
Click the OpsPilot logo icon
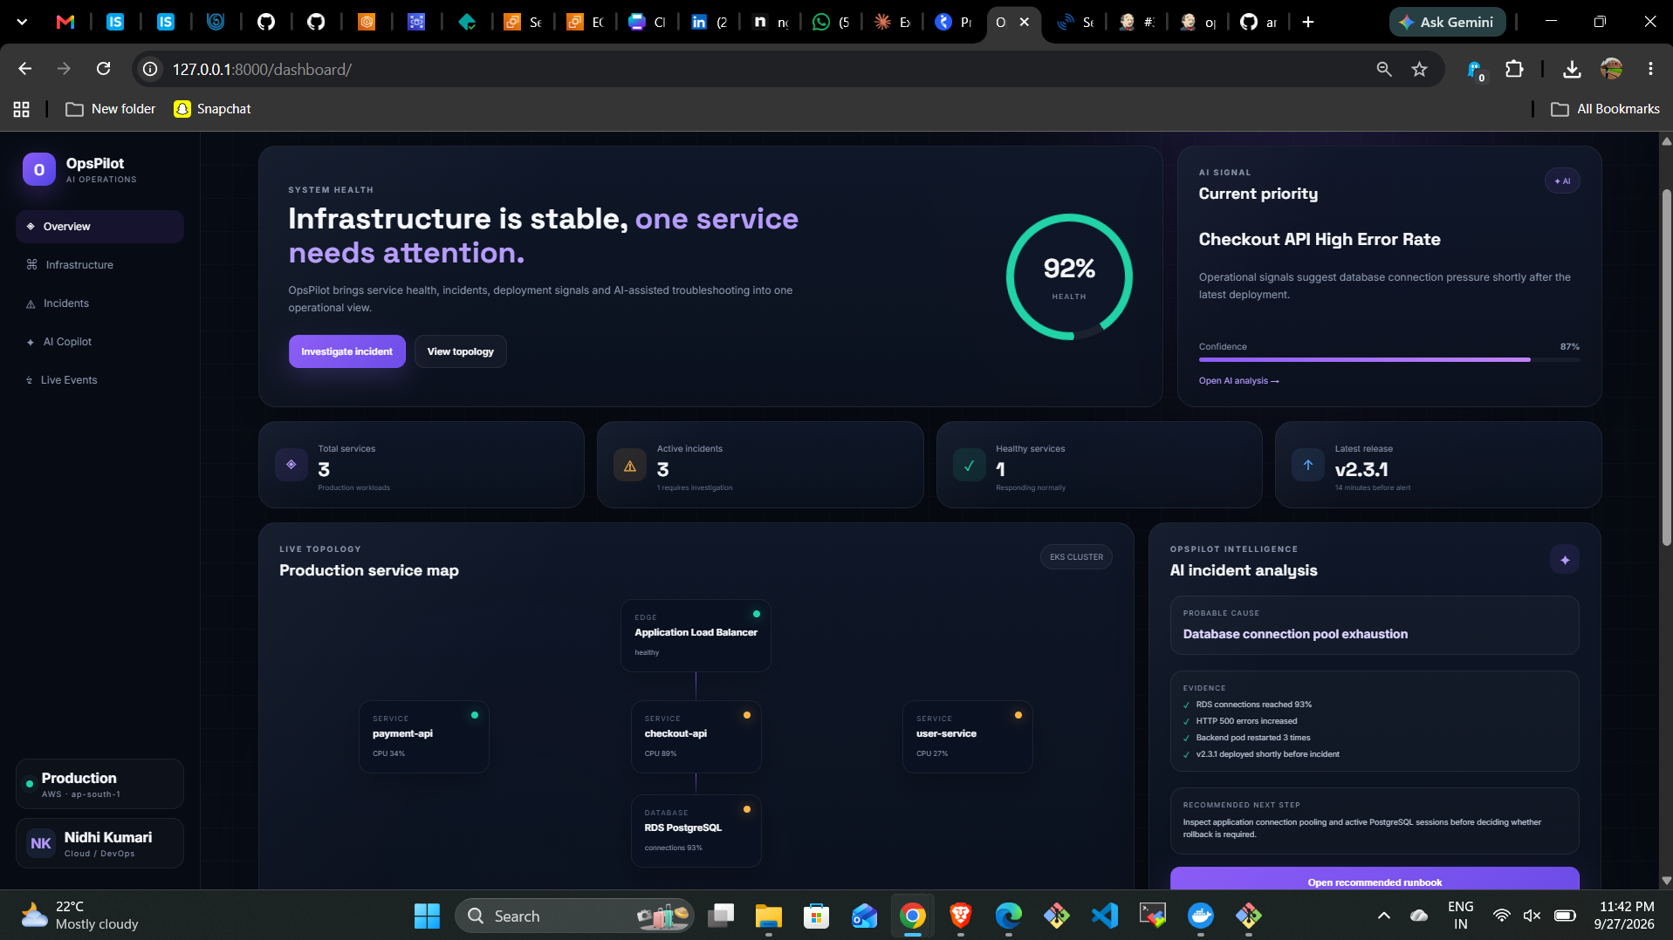click(39, 170)
